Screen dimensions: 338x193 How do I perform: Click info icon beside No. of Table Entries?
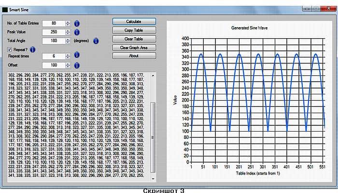coord(77,23)
